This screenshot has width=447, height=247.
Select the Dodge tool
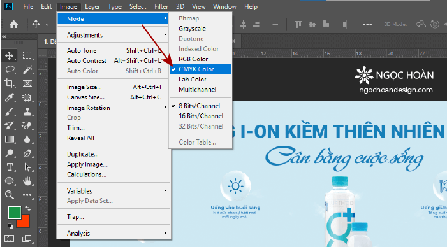click(x=10, y=153)
